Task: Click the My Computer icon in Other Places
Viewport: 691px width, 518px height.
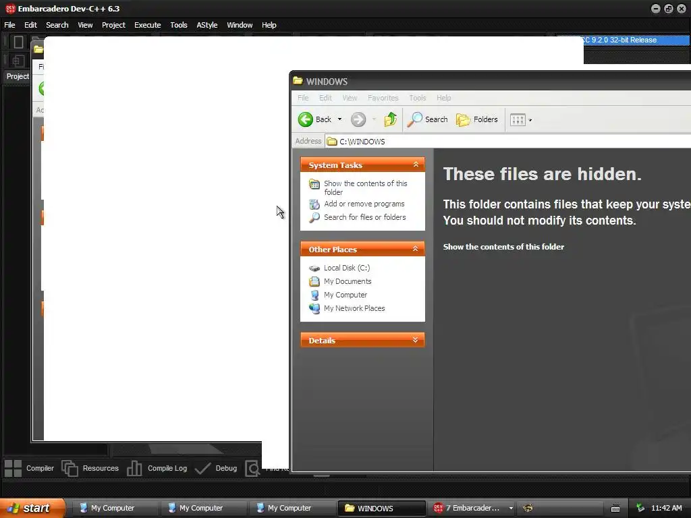Action: click(x=314, y=295)
